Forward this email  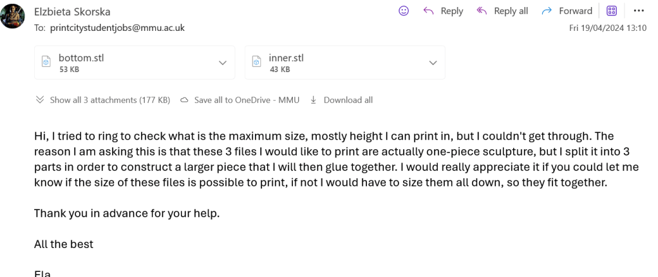tap(567, 11)
